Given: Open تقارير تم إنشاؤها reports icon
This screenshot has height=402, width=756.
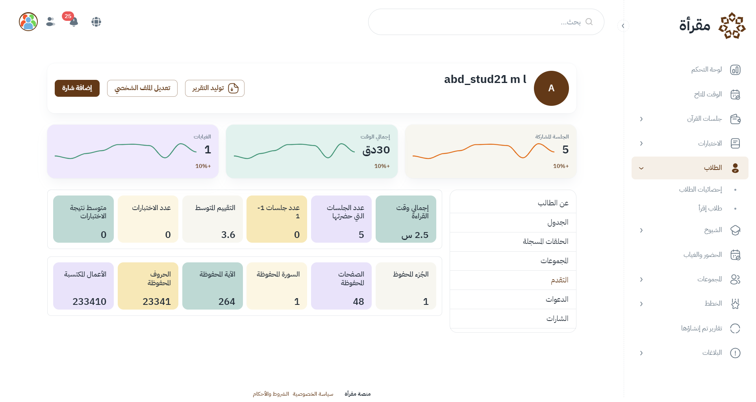Looking at the screenshot, I should coord(735,328).
